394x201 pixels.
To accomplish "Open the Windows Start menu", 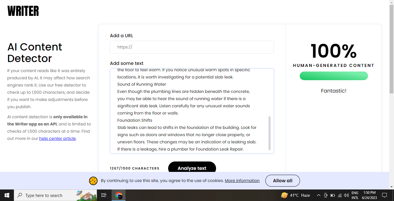I will pos(7,195).
